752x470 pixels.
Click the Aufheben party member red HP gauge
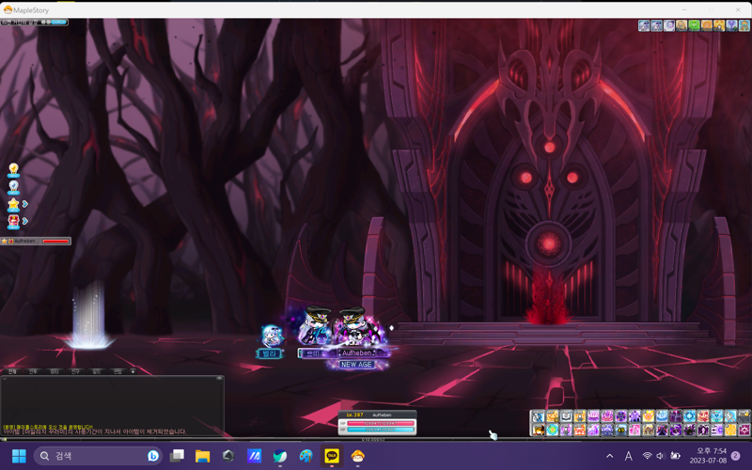click(55, 242)
